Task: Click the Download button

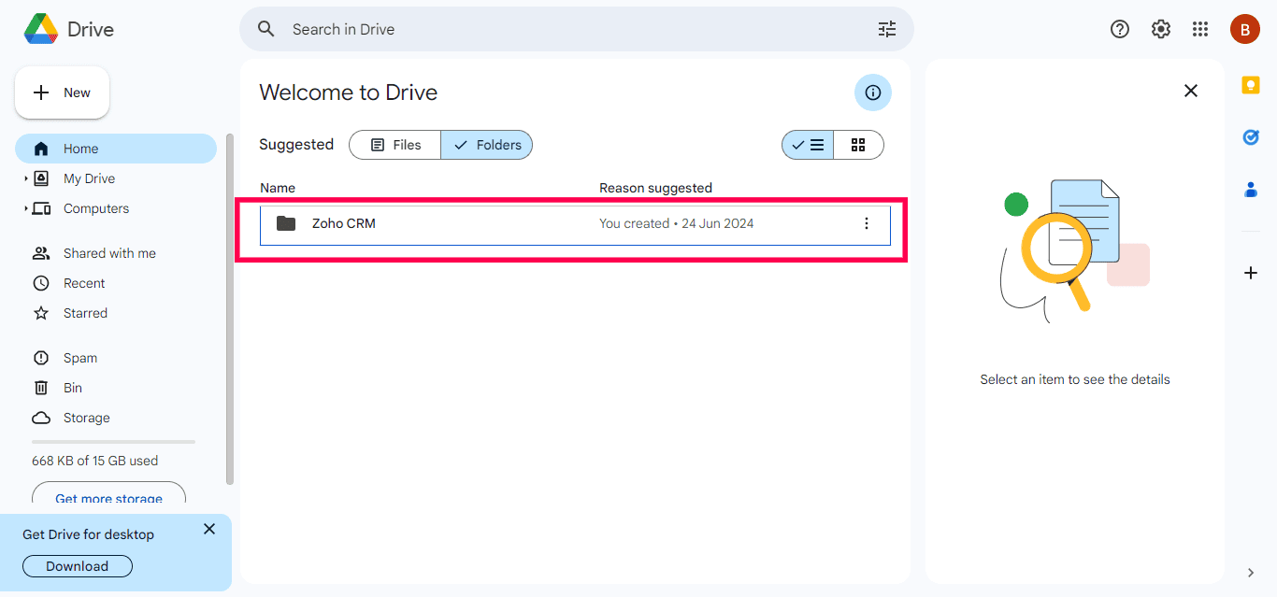Action: click(77, 566)
